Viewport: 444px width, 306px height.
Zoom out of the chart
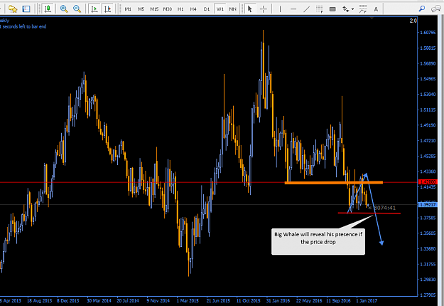tap(77, 9)
